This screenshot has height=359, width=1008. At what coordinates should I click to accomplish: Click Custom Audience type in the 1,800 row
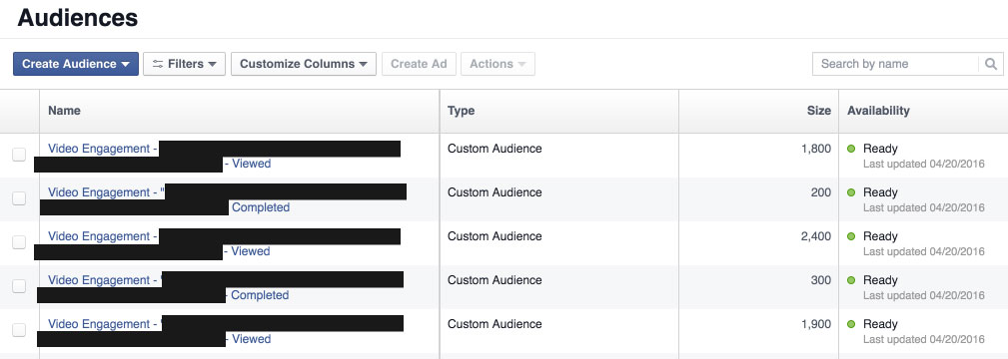point(495,149)
